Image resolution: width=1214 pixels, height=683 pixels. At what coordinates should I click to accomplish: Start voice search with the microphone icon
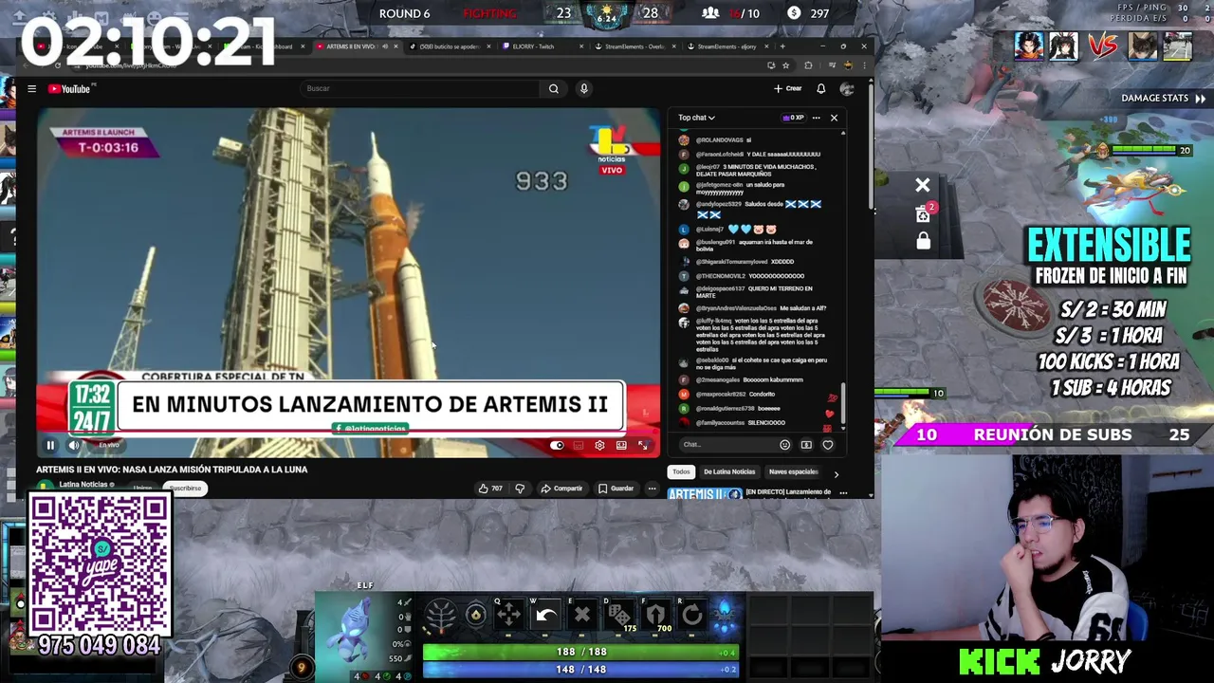[x=584, y=88]
